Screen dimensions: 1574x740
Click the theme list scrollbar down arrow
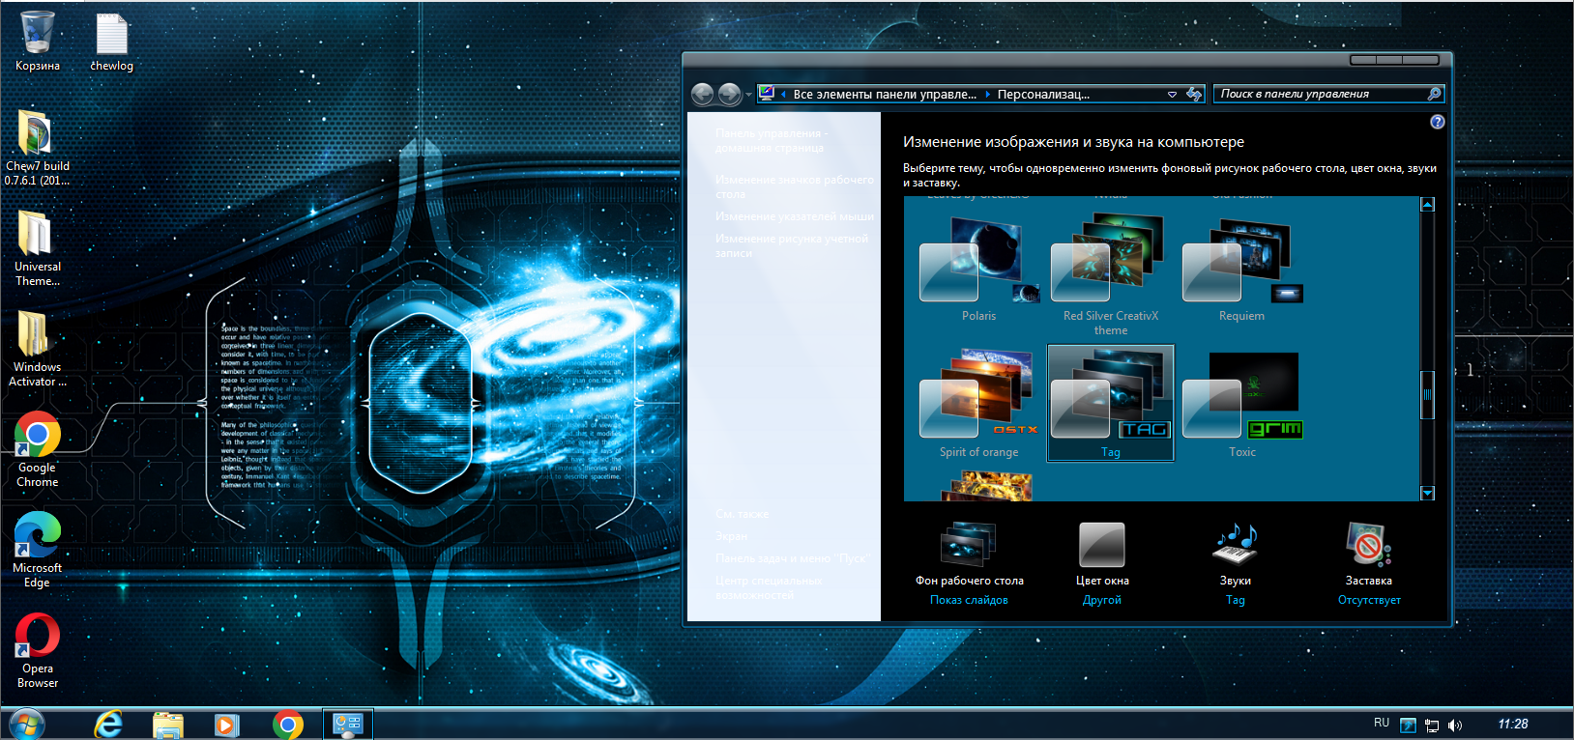(1427, 493)
